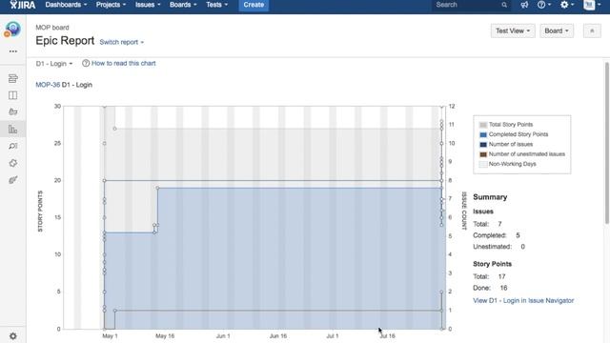The width and height of the screenshot is (610, 343).
Task: Open the MOP-36 issue link
Action: (48, 85)
